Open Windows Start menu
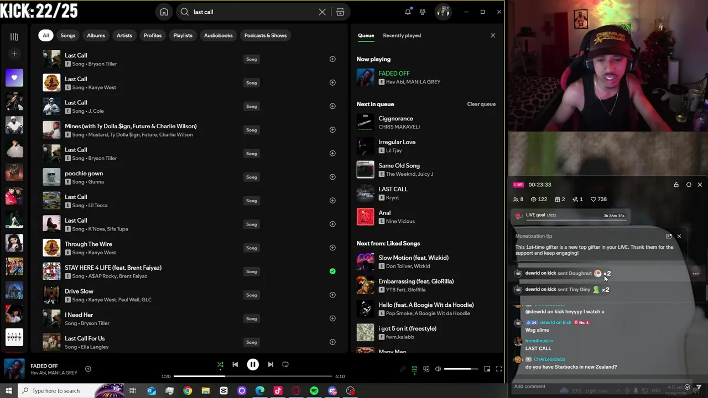The width and height of the screenshot is (708, 398). point(9,391)
